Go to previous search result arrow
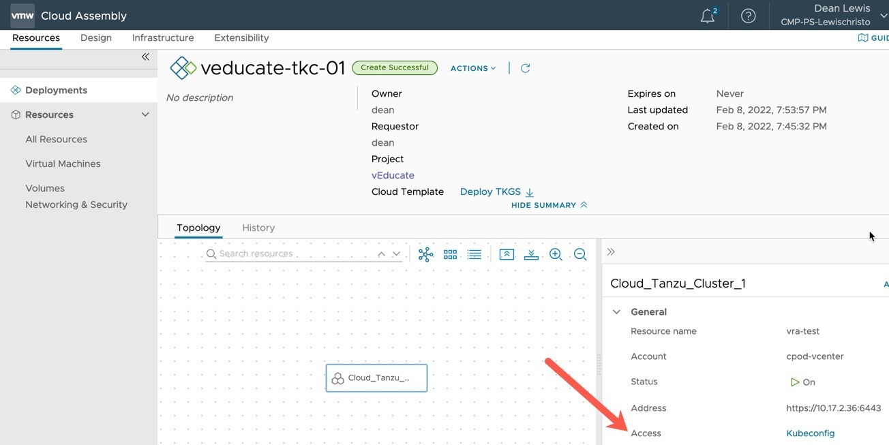 (x=381, y=254)
